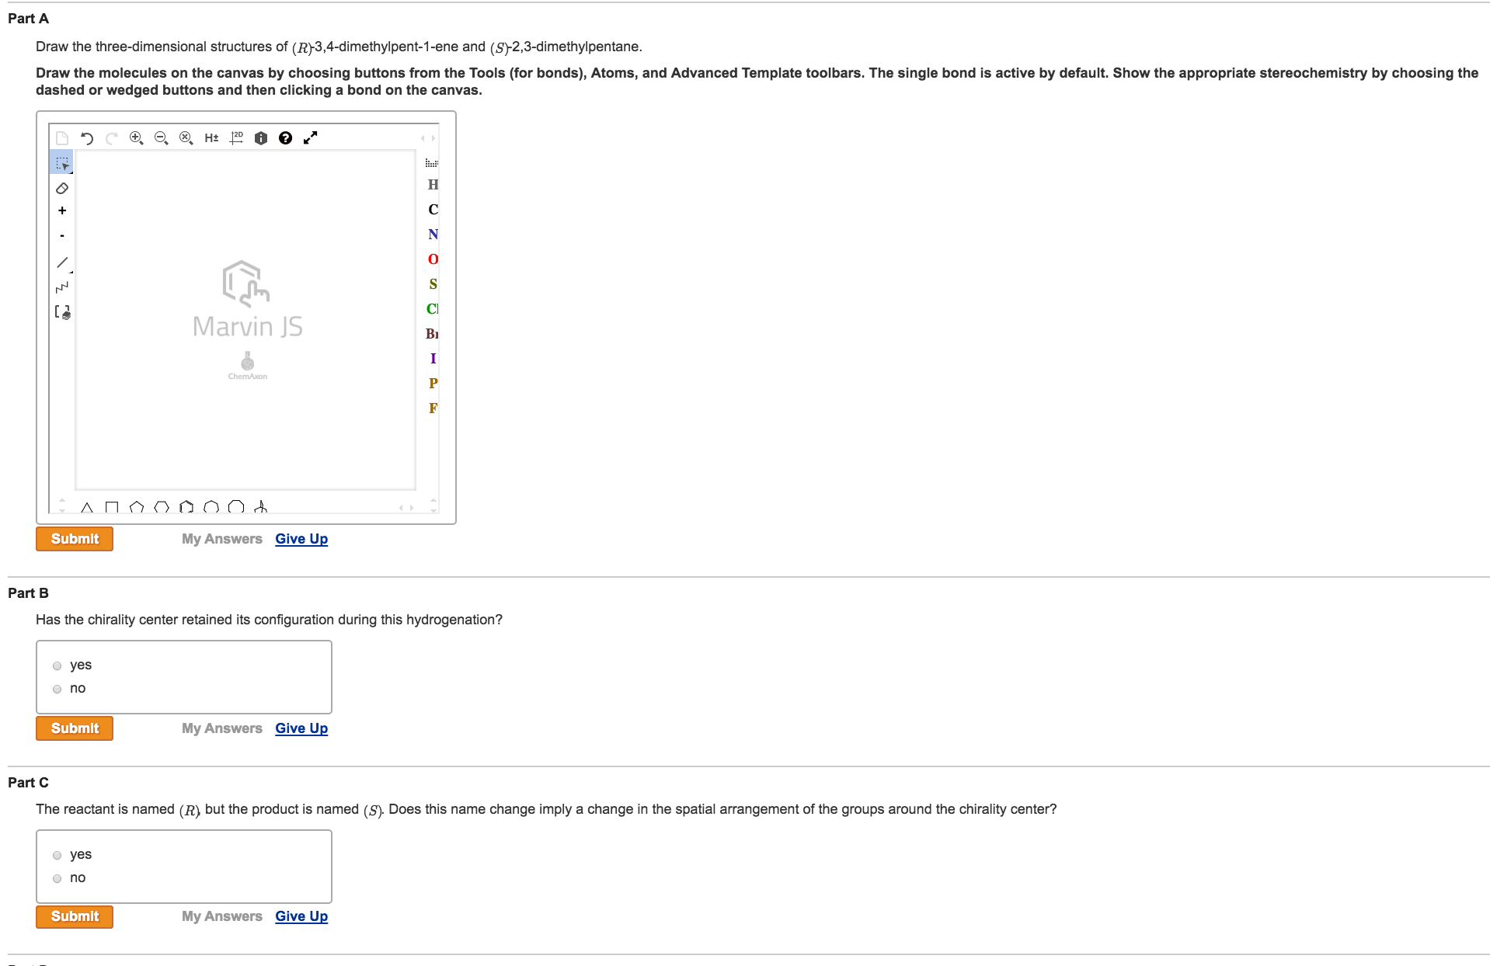
Task: Select the carbon chain drawing tool
Action: click(x=62, y=287)
